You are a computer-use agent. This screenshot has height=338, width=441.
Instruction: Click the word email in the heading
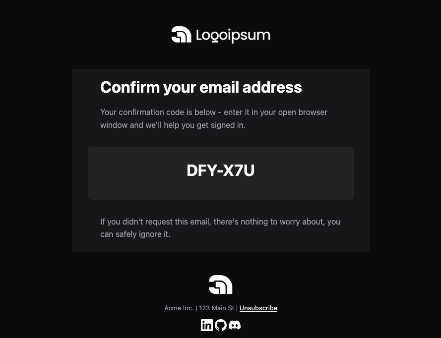(219, 87)
